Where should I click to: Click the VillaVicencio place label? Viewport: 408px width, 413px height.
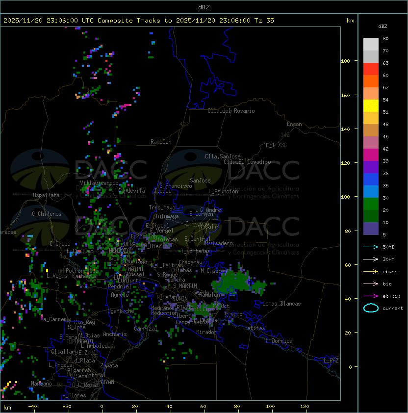[99, 183]
